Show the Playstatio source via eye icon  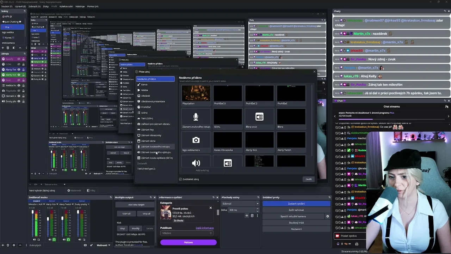coord(19,91)
